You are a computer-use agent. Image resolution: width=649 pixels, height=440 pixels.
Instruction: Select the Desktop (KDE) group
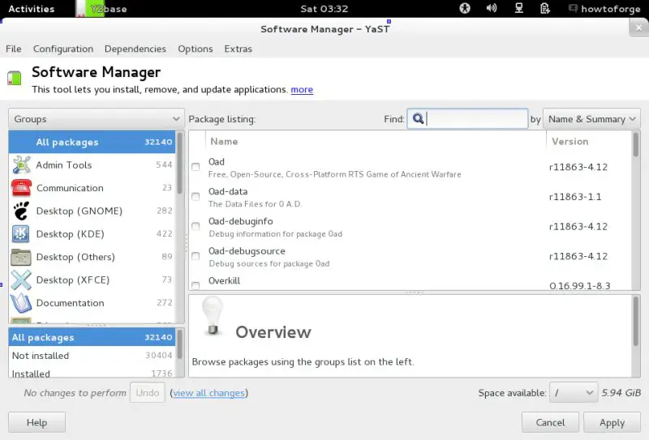point(92,233)
